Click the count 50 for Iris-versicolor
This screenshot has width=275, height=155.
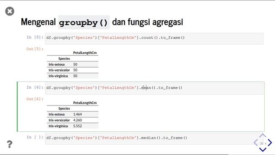pos(75,70)
